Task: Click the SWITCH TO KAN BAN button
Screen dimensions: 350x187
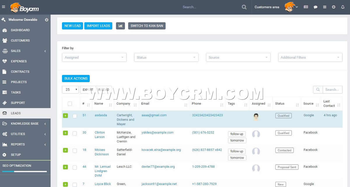Action: coord(147,26)
